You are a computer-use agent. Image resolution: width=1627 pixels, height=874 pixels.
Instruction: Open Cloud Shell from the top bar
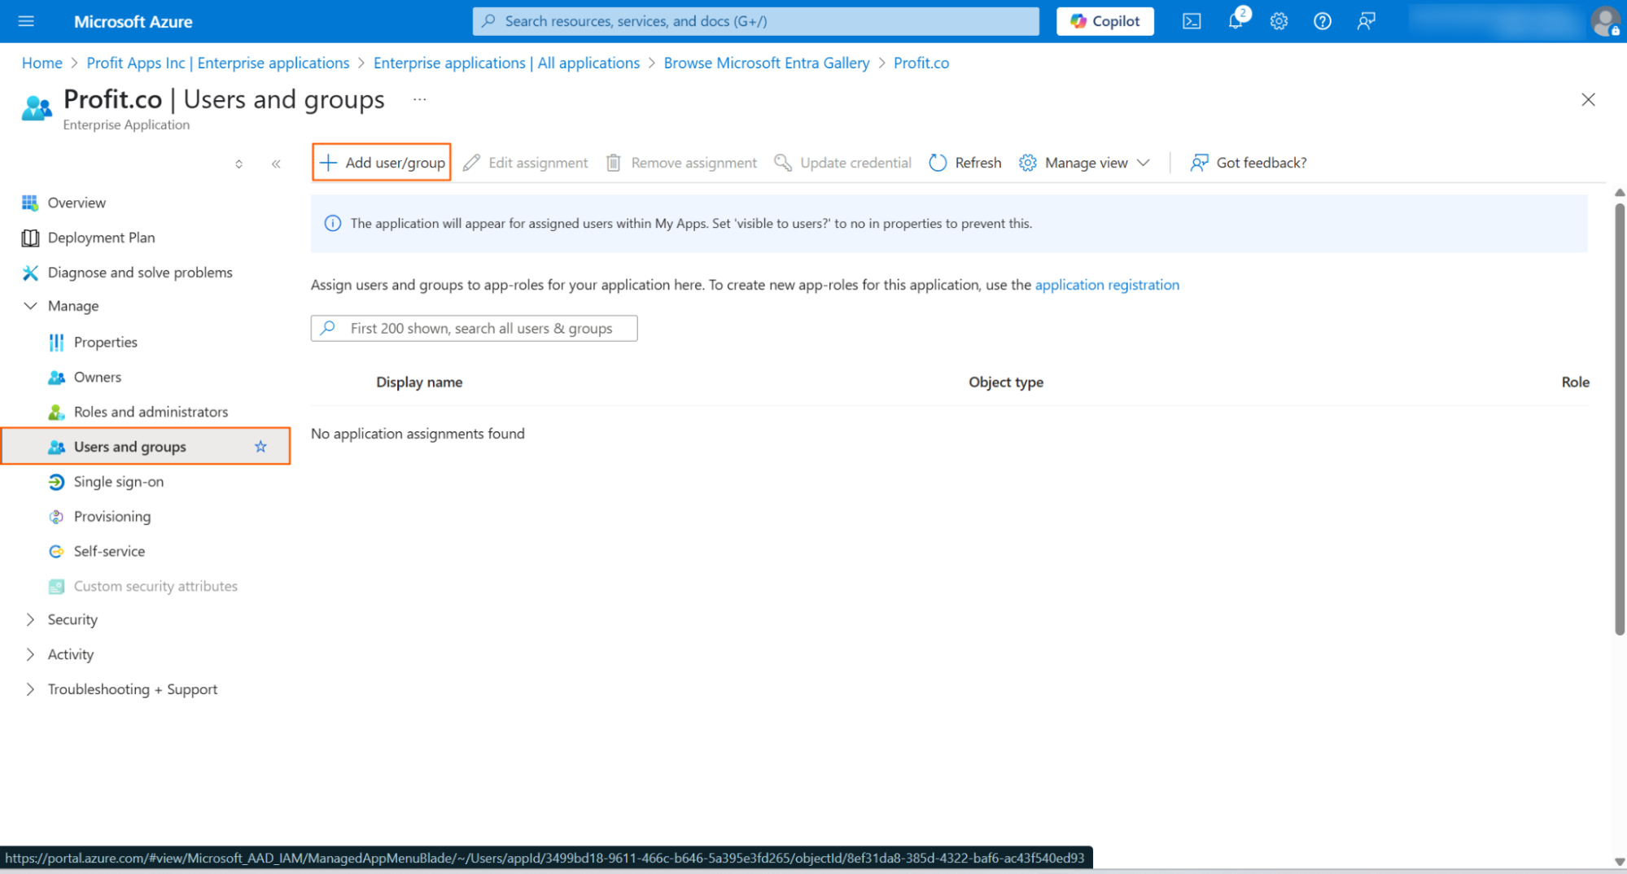click(1192, 21)
